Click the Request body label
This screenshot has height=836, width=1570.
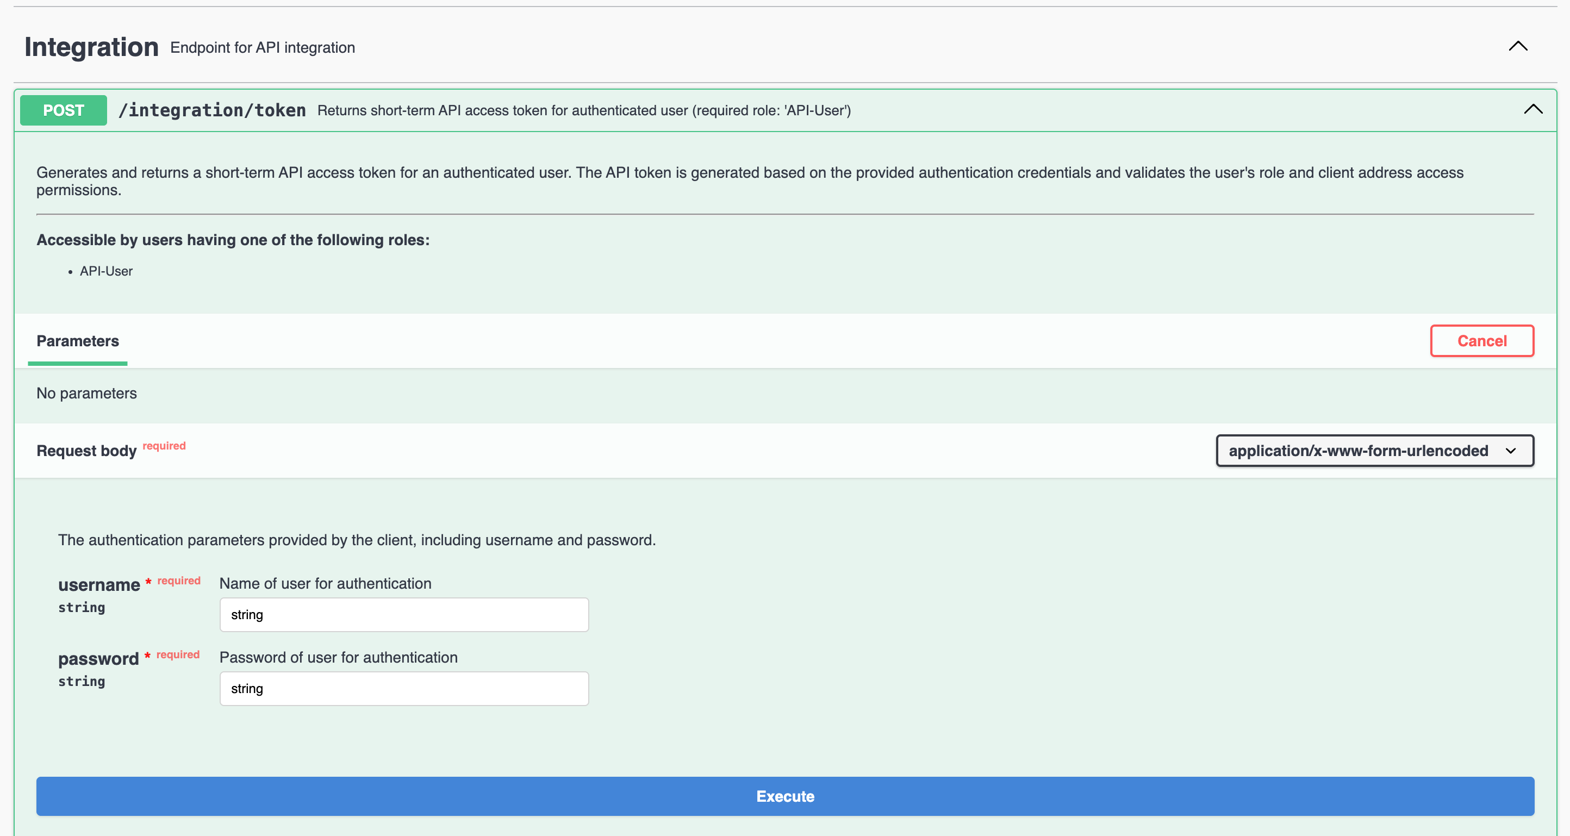coord(86,451)
